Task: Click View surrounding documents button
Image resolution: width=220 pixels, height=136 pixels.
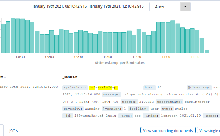Action: coord(168,131)
